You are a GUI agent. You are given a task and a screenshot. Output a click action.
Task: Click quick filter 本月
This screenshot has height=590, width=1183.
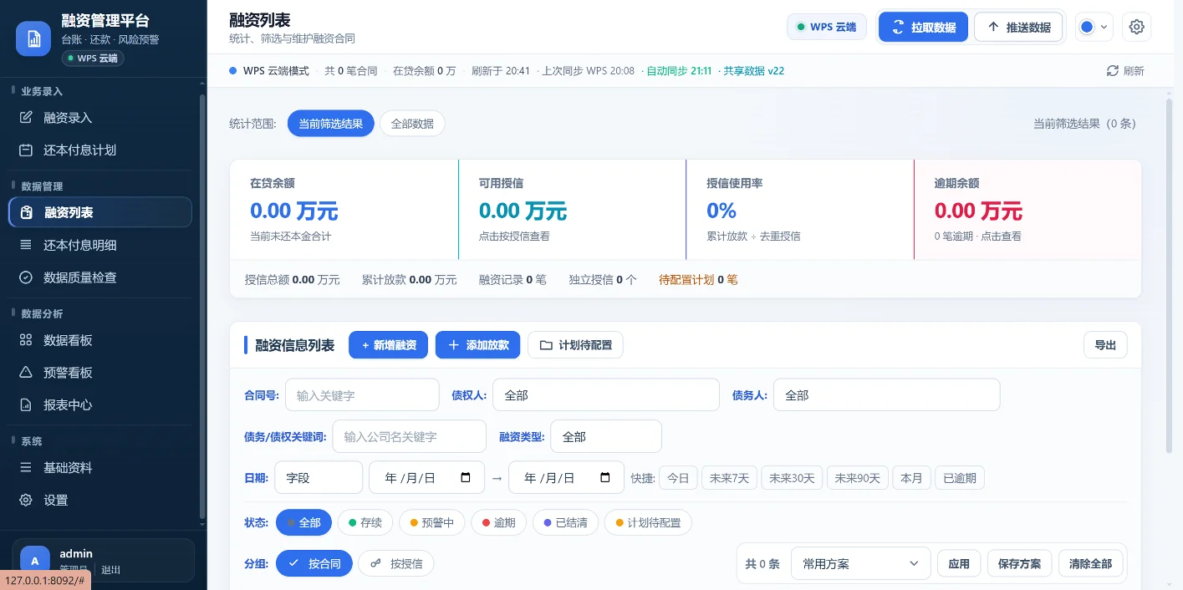point(911,478)
